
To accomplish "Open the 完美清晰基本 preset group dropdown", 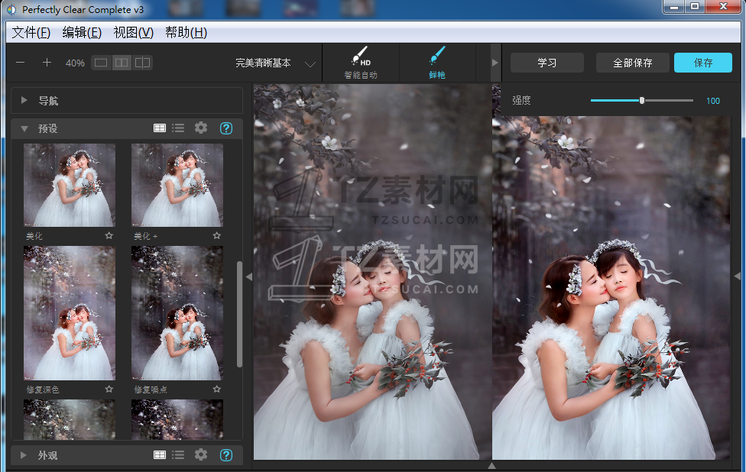I will pyautogui.click(x=275, y=63).
